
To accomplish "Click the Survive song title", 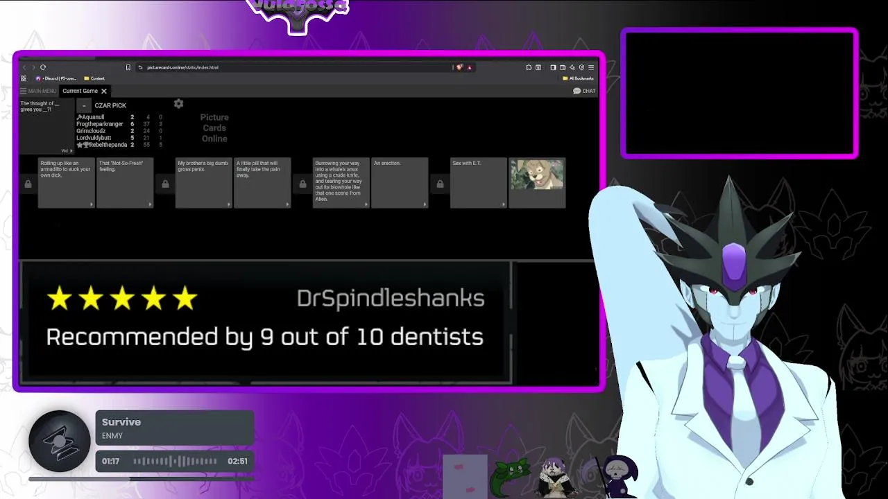I will coord(121,421).
